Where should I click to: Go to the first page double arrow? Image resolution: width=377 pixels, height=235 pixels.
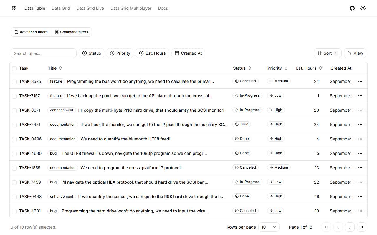pyautogui.click(x=326, y=227)
